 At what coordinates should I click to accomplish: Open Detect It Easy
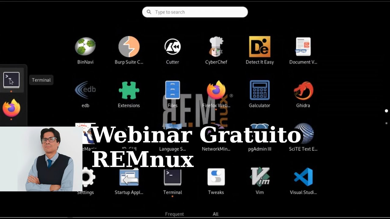260,47
